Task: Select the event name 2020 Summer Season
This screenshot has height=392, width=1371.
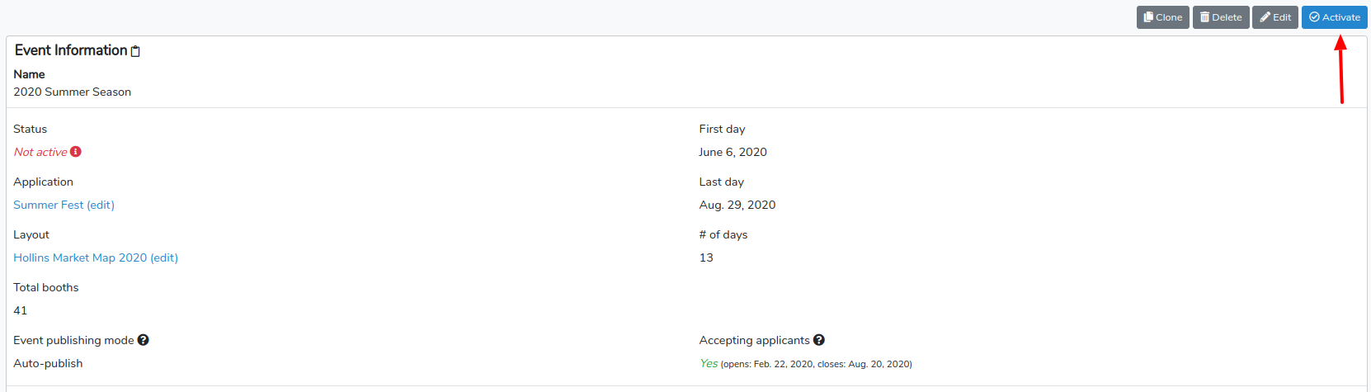Action: 73,92
